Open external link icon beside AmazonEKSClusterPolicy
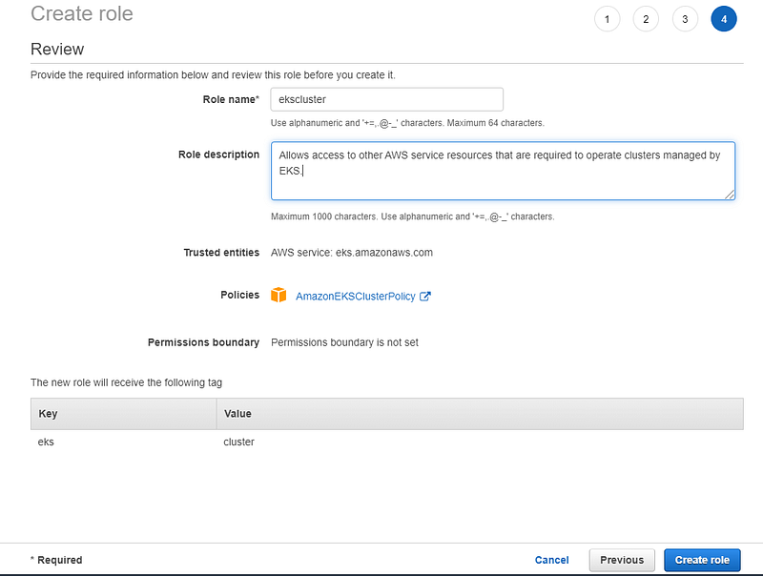This screenshot has width=763, height=576. click(424, 296)
